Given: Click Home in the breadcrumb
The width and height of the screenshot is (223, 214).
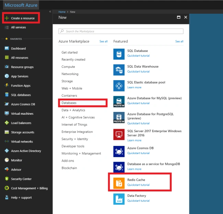Looking at the screenshot, I should click(x=62, y=12).
